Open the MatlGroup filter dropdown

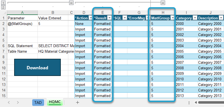173,18
